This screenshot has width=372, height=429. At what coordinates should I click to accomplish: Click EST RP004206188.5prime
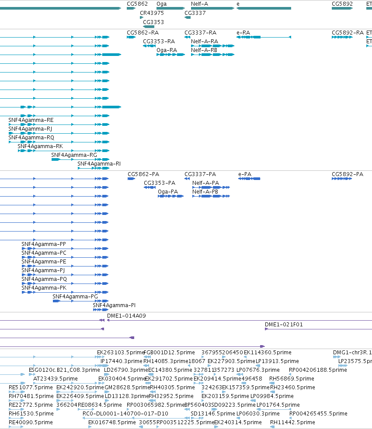pos(318,370)
